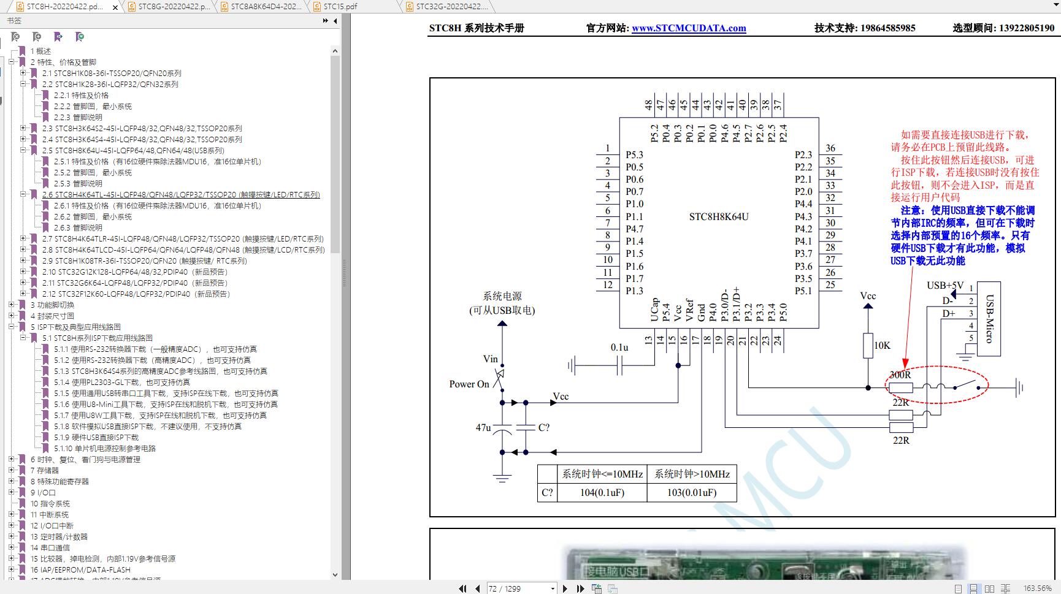Collapse '5 ISP下载及典型应用线路图' node

point(12,327)
